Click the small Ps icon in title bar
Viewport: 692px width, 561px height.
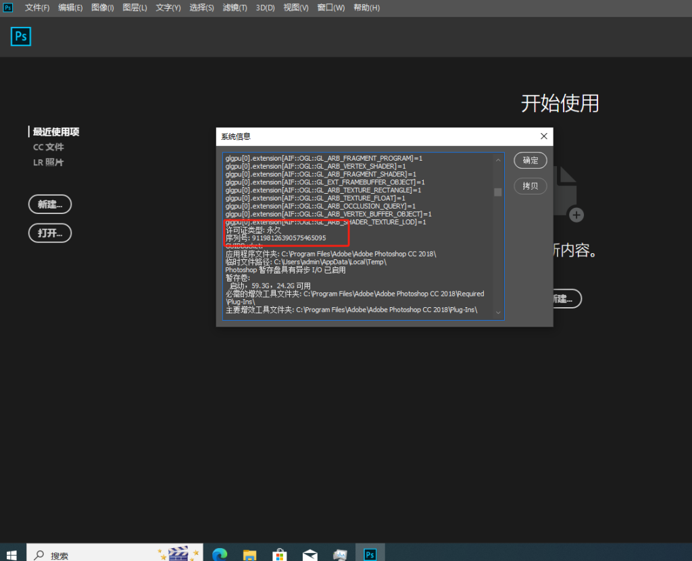pyautogui.click(x=8, y=7)
